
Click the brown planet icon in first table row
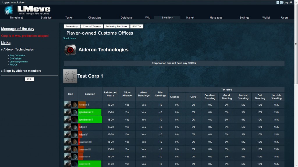tap(74, 105)
